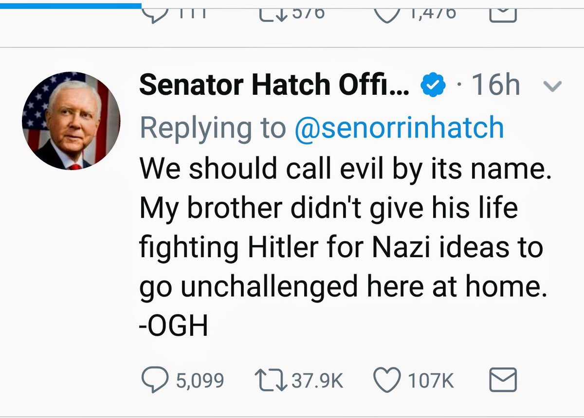Share Hatch tweet via envelope message icon
This screenshot has height=418, width=584.
(x=502, y=381)
